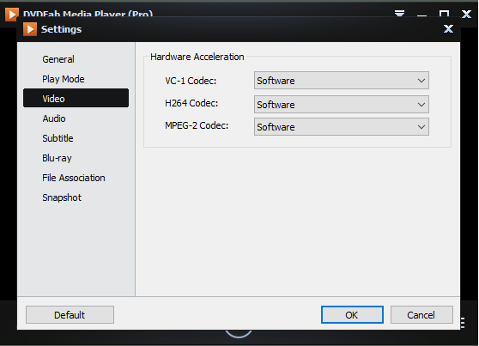Open the Snapshot settings section
The width and height of the screenshot is (479, 346).
(62, 197)
